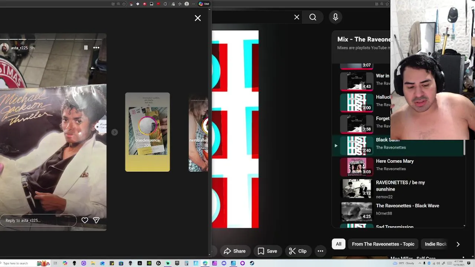Select the All filter chip
The height and width of the screenshot is (267, 475).
click(x=338, y=244)
